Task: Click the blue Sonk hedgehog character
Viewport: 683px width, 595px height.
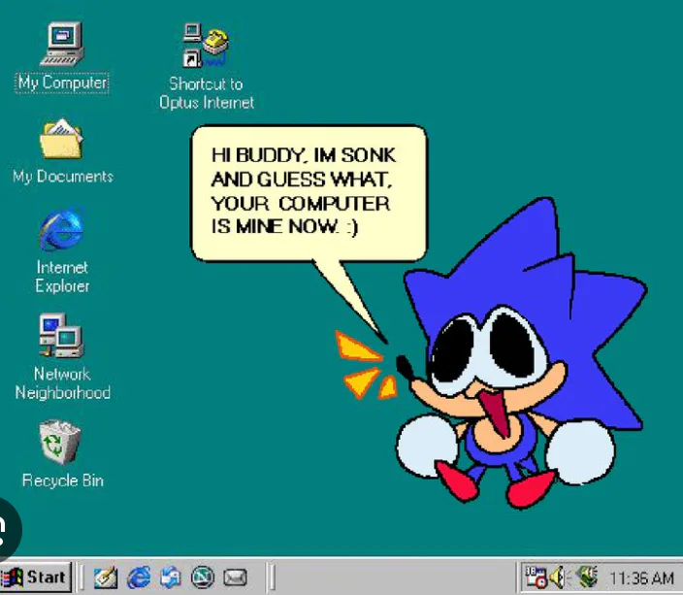Action: (522, 354)
